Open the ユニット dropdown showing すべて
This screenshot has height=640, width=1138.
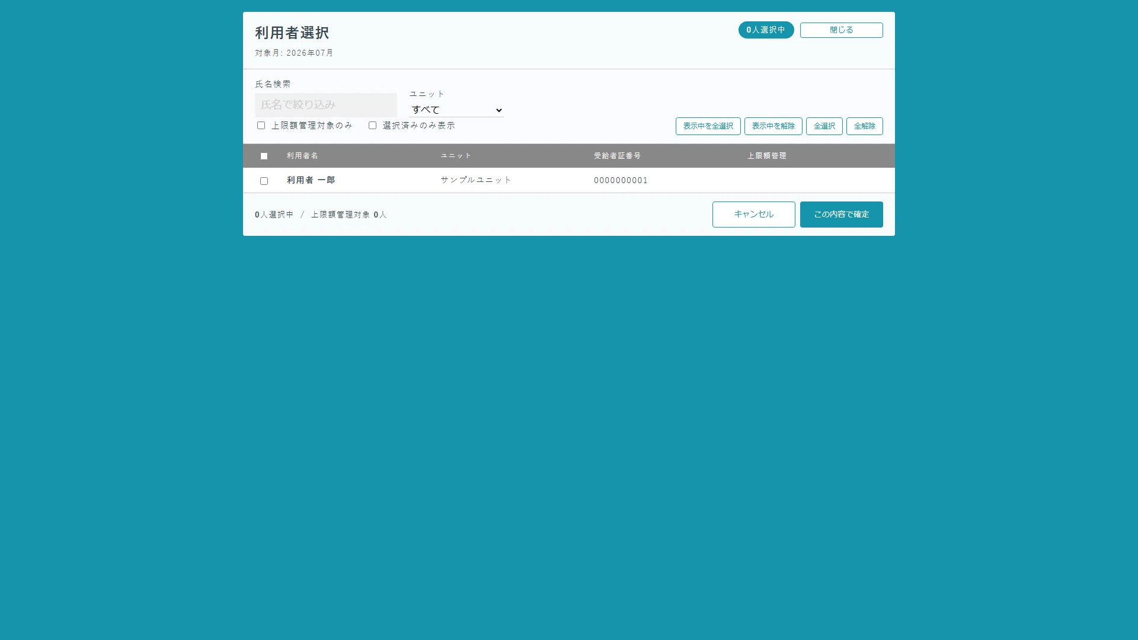[x=456, y=110]
